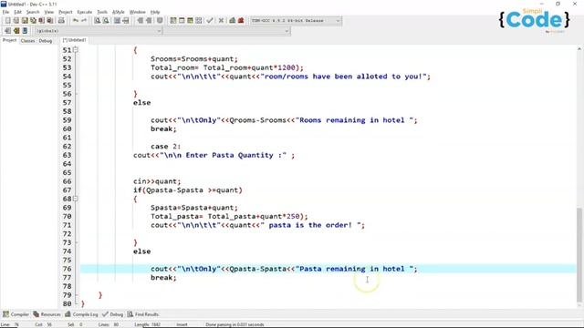Open the Window menu
Screen dimensions: 584x328
point(138,12)
